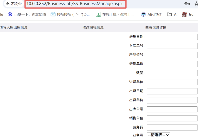The width and height of the screenshot is (198, 138).
Task: Click the Baidu paw favicon
Action: tap(10, 15)
